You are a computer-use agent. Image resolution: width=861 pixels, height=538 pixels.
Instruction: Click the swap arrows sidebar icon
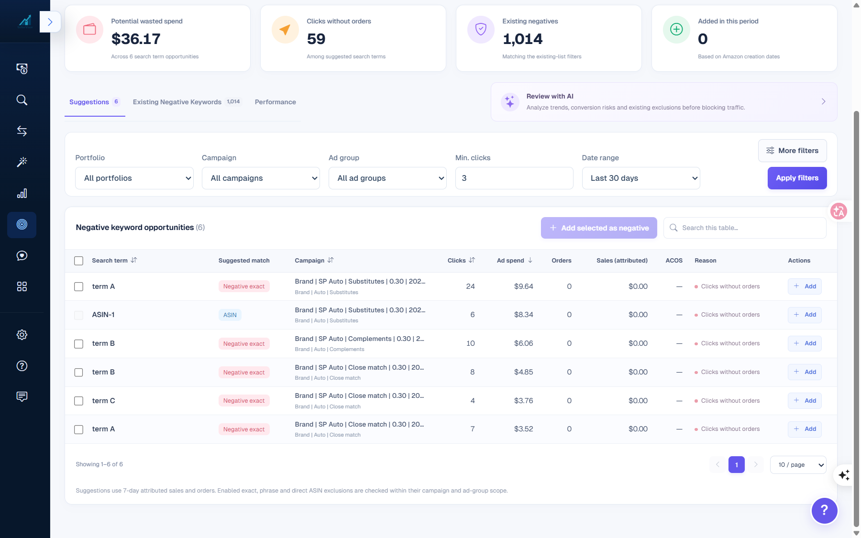pyautogui.click(x=22, y=131)
